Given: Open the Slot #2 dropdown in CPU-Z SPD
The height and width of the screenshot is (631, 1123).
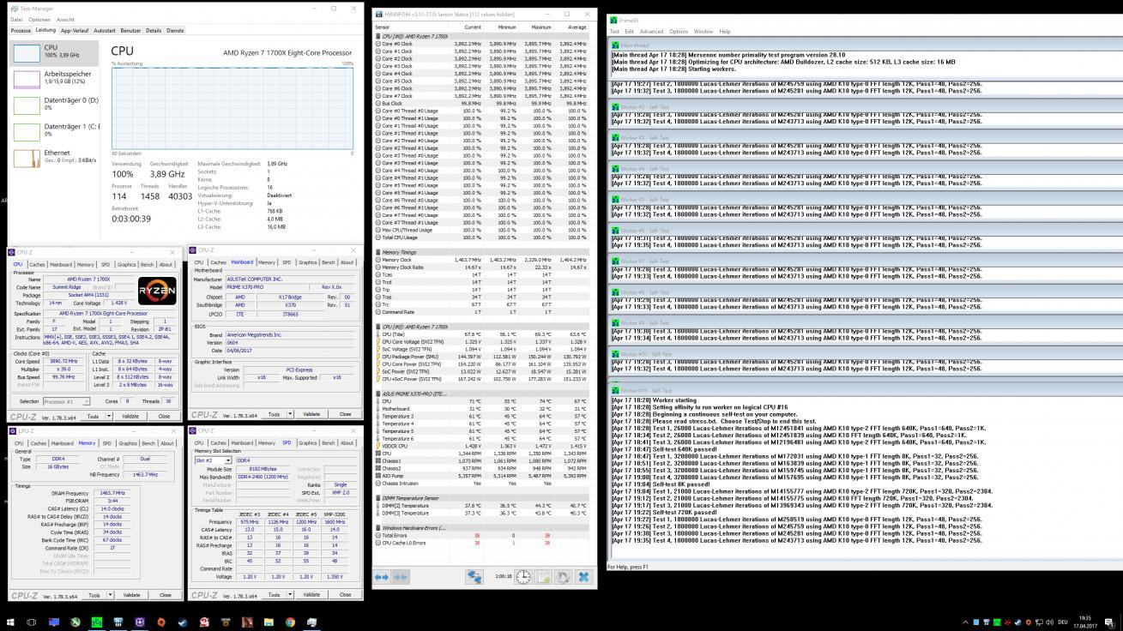Looking at the screenshot, I should (x=227, y=460).
